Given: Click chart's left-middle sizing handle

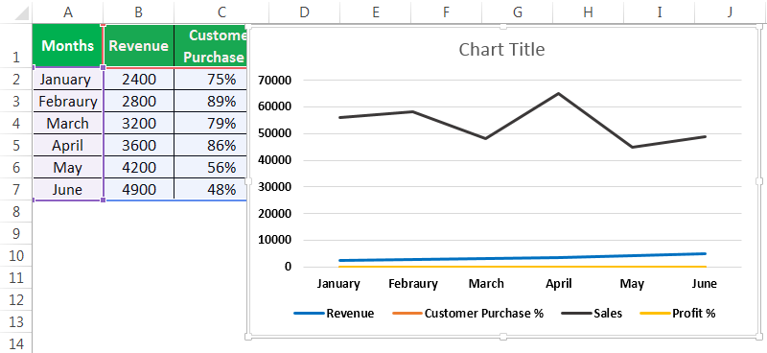Looking at the screenshot, I should tap(248, 181).
